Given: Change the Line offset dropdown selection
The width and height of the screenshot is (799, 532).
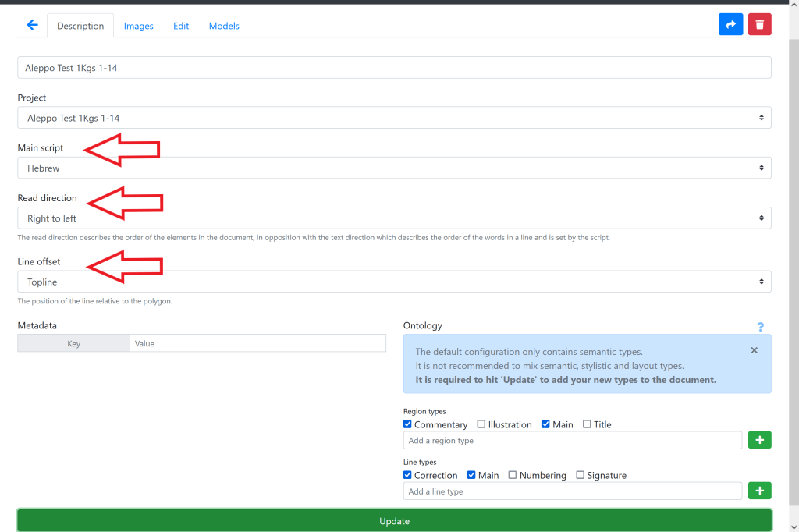Looking at the screenshot, I should pyautogui.click(x=394, y=282).
